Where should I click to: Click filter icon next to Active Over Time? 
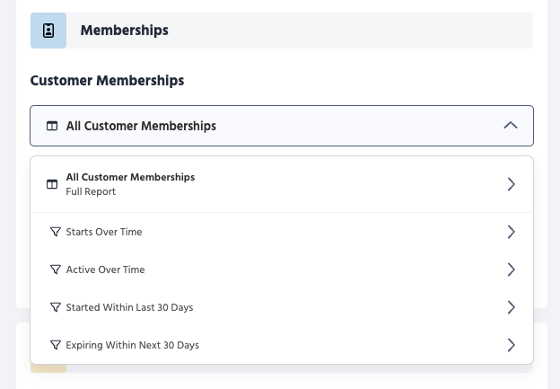56,270
